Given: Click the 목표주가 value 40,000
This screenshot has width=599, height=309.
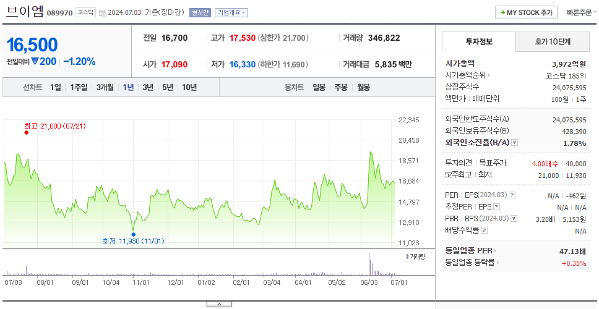Looking at the screenshot, I should pyautogui.click(x=575, y=164).
